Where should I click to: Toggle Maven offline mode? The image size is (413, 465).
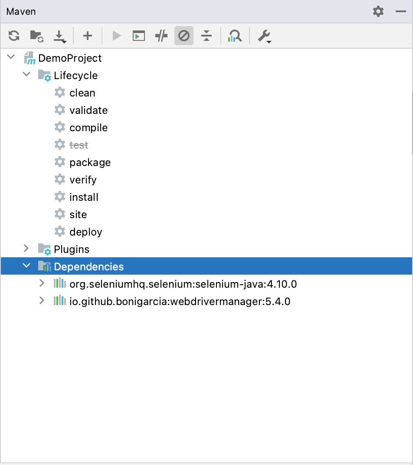tap(184, 36)
